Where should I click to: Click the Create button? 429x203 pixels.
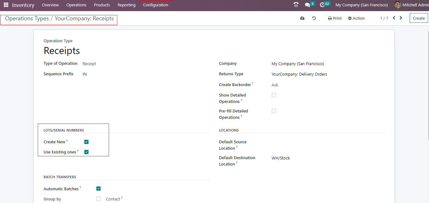tap(419, 18)
